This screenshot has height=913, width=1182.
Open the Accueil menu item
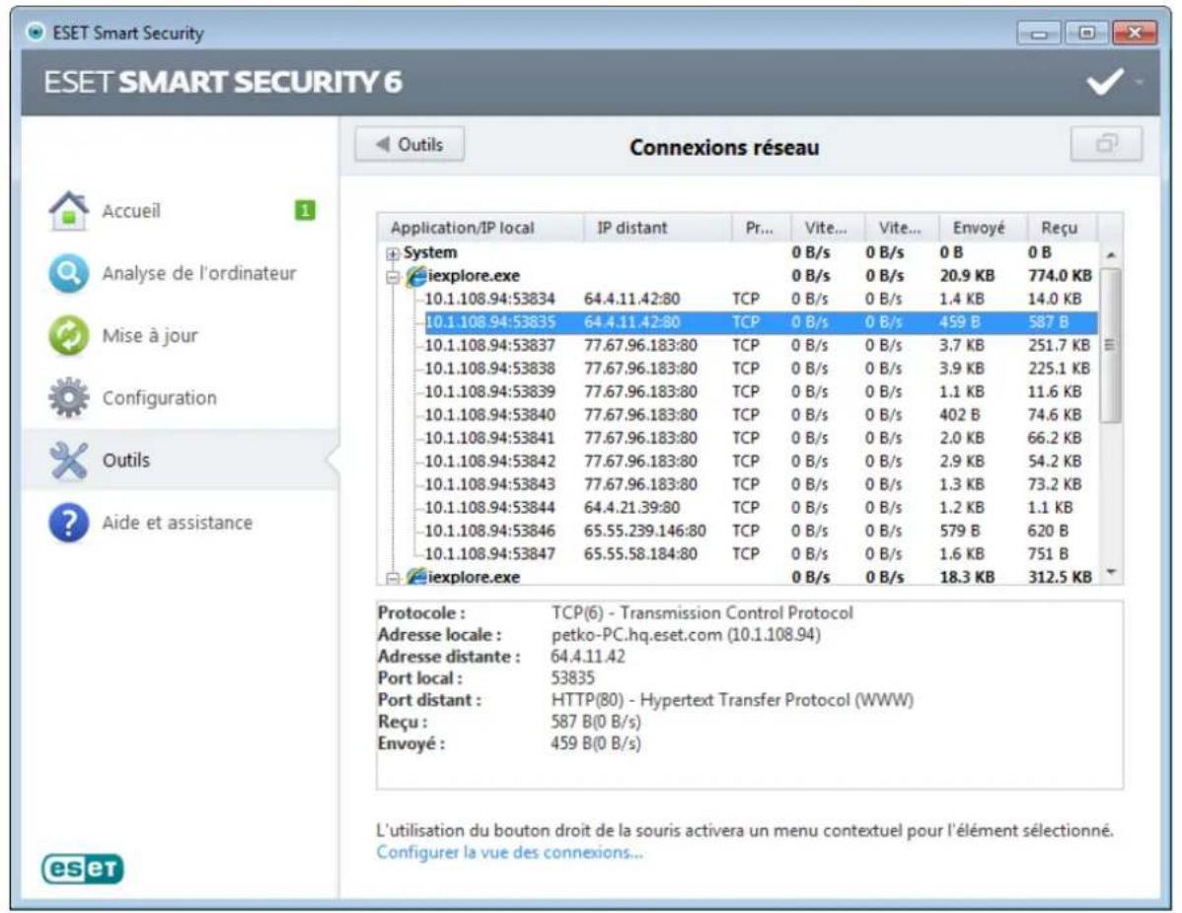pos(131,210)
